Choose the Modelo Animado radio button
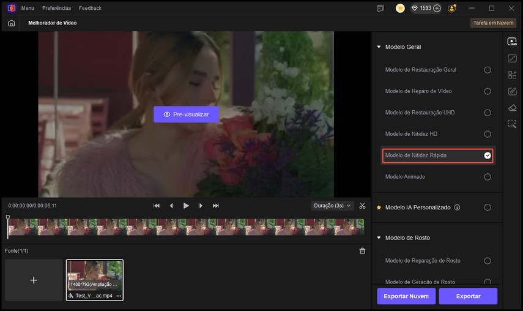Screen dimensions: 523x311 point(488,177)
